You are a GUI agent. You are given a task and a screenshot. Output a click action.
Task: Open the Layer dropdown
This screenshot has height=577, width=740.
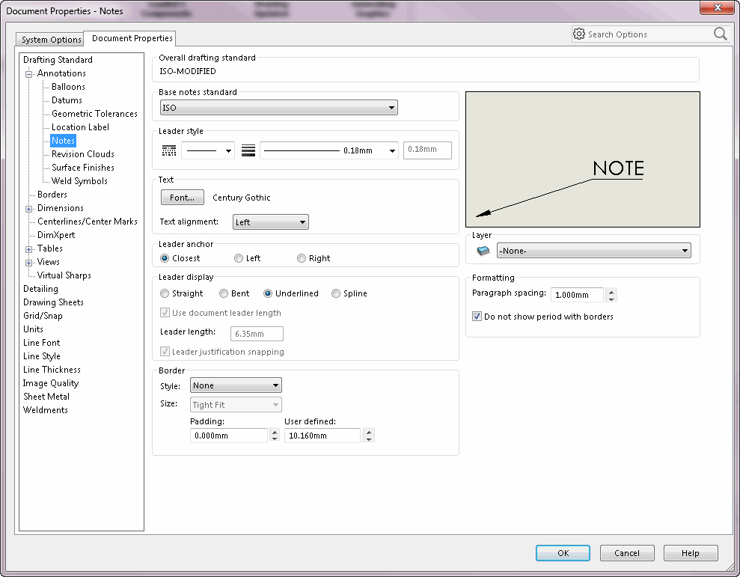click(x=593, y=251)
